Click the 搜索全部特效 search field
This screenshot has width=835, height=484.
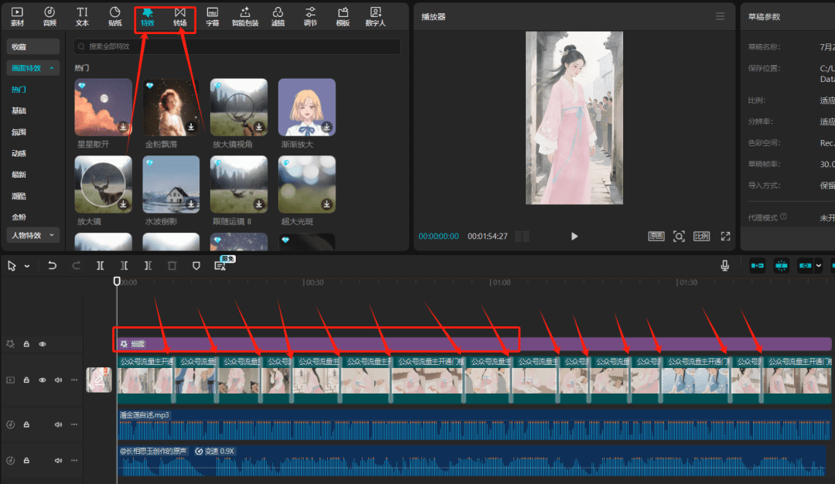[237, 46]
